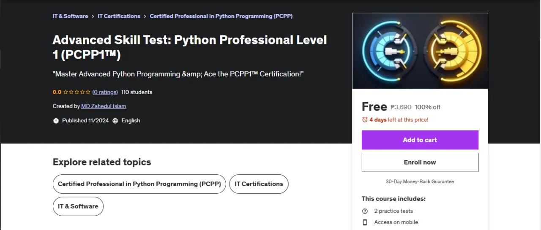The image size is (541, 230).
Task: Open the IT Certifications breadcrumb link
Action: pyautogui.click(x=119, y=16)
